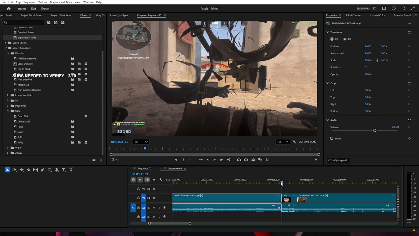Select the Razor tool
The image size is (419, 236).
[28, 170]
